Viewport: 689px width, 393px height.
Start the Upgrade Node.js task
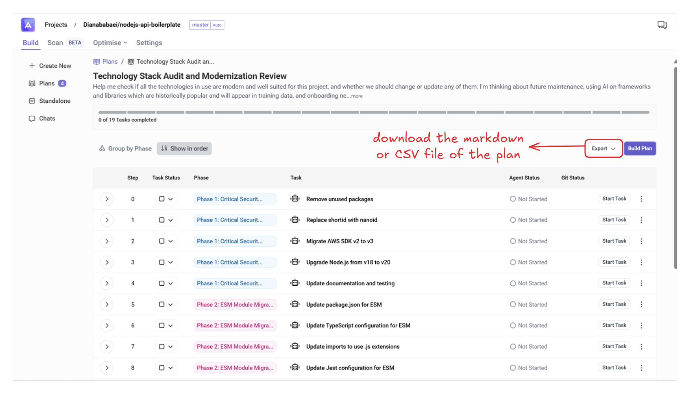pos(614,262)
